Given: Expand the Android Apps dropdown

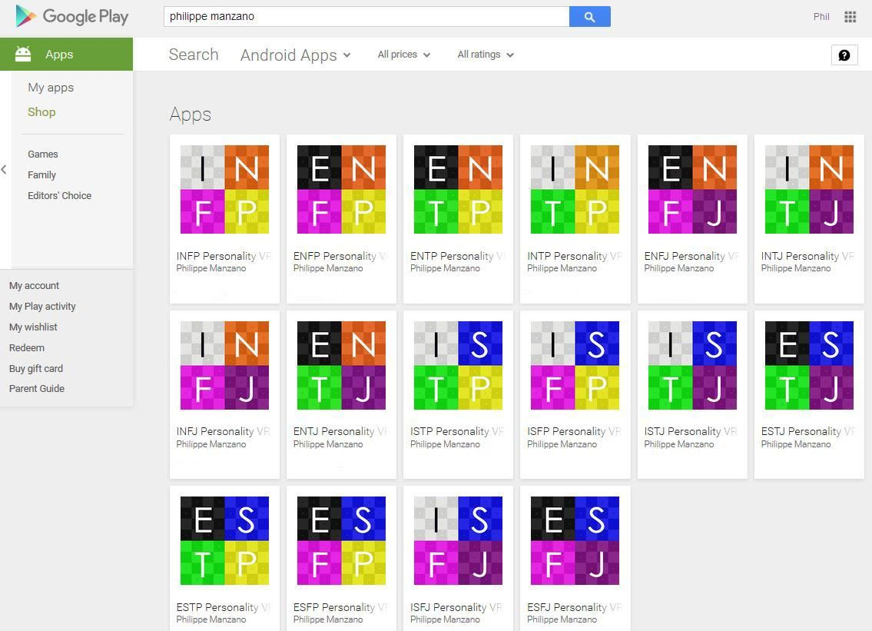Looking at the screenshot, I should pos(295,55).
